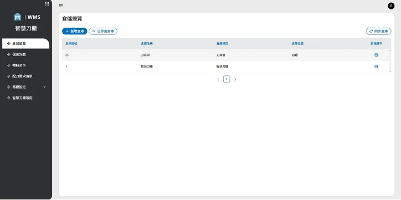Click the 倉庫編號 column header

(71, 44)
